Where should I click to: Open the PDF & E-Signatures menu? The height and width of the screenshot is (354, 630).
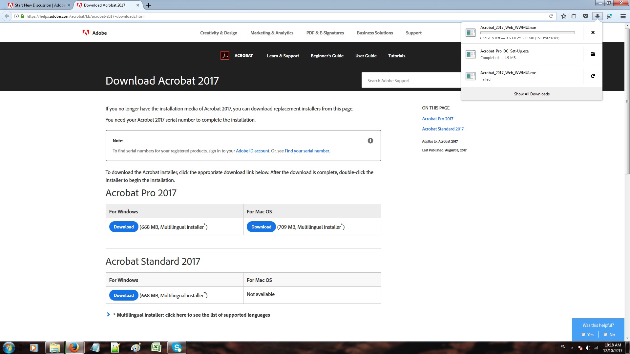click(325, 33)
